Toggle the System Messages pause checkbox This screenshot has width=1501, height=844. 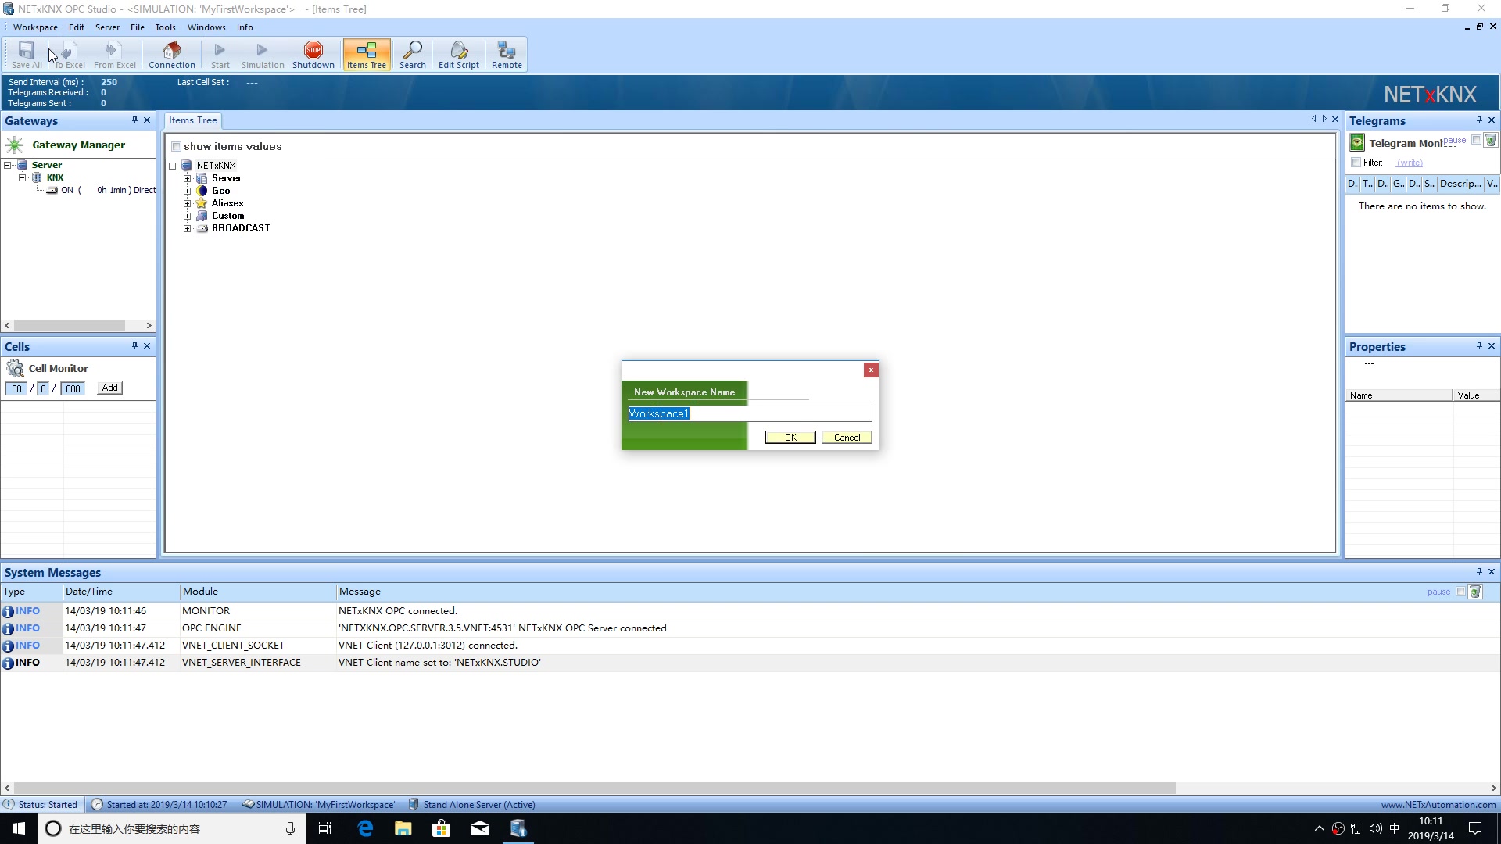point(1460,592)
